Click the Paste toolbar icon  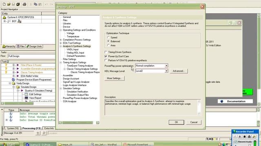40,4
